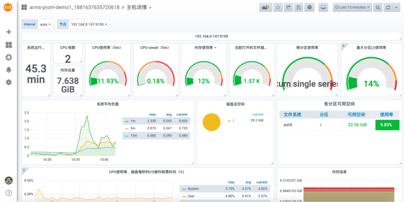The width and height of the screenshot is (404, 202).
Task: Click the dashboard grid icon beside title
Action: pyautogui.click(x=24, y=8)
